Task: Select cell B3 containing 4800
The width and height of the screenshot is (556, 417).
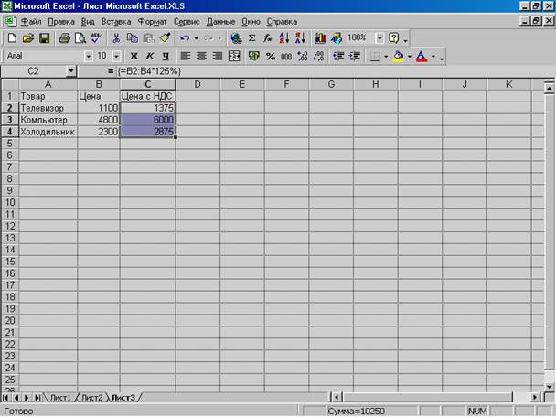Action: [98, 120]
